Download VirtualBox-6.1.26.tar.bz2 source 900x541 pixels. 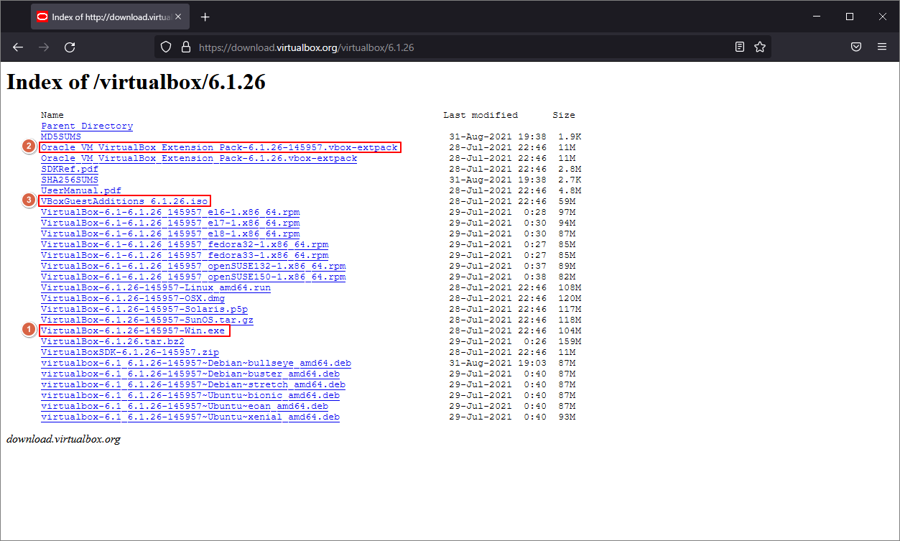113,341
